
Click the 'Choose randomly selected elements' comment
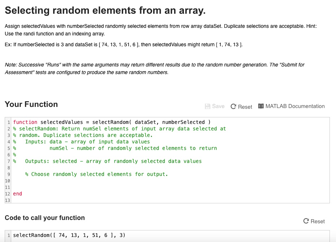point(96,174)
